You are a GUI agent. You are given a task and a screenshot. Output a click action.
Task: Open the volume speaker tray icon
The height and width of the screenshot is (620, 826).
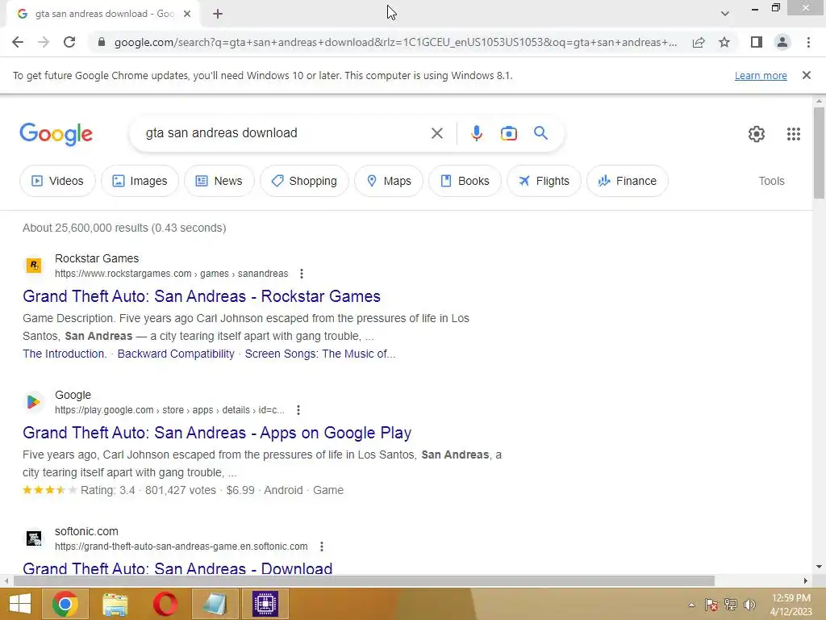pos(749,605)
